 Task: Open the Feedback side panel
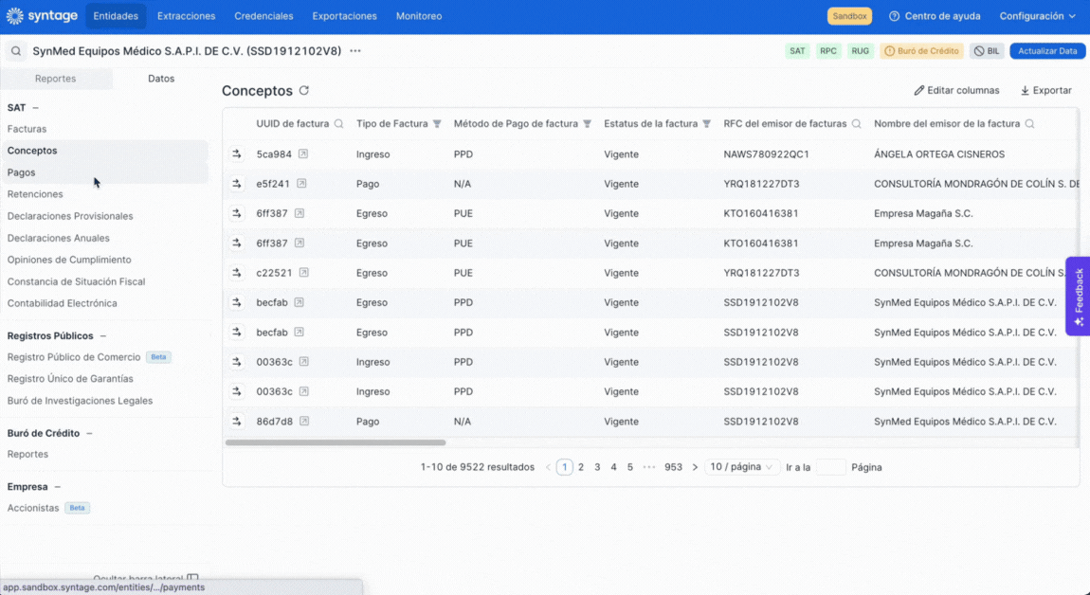1079,297
